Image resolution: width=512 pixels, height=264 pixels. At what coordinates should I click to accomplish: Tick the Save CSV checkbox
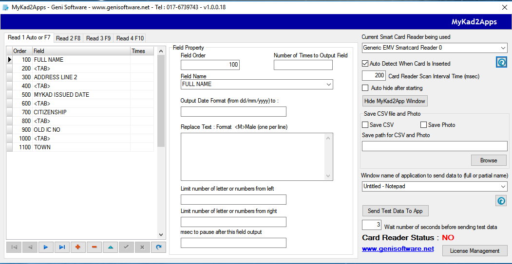click(365, 125)
